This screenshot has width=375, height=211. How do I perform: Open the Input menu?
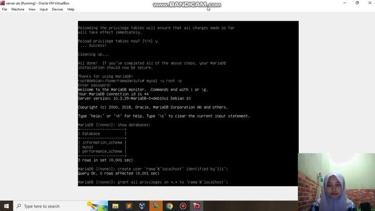tap(43, 9)
